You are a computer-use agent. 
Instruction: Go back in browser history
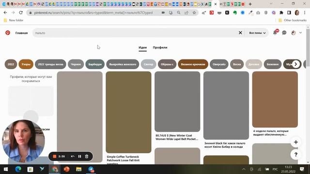click(x=5, y=13)
